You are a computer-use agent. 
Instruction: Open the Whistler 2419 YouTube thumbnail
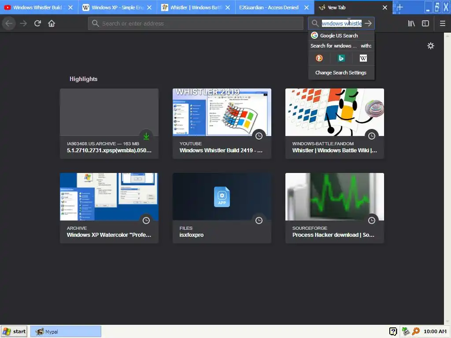[x=222, y=112]
